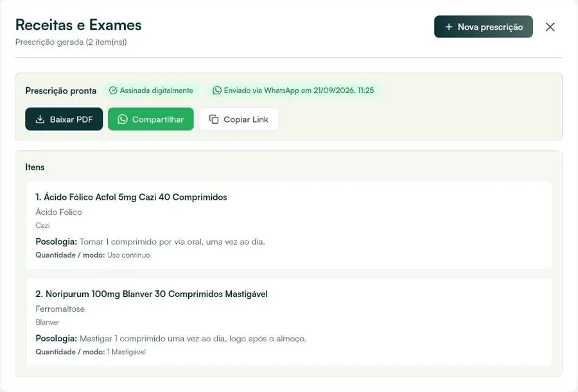Select the Assinada digitalmente badge
Screen dimensions: 578x392
[x=152, y=90]
